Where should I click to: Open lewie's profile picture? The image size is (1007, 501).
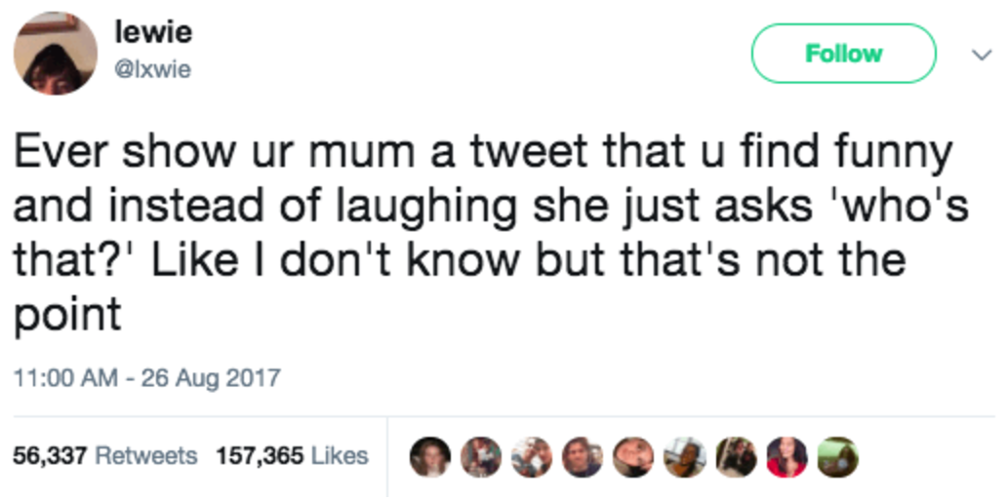click(55, 53)
